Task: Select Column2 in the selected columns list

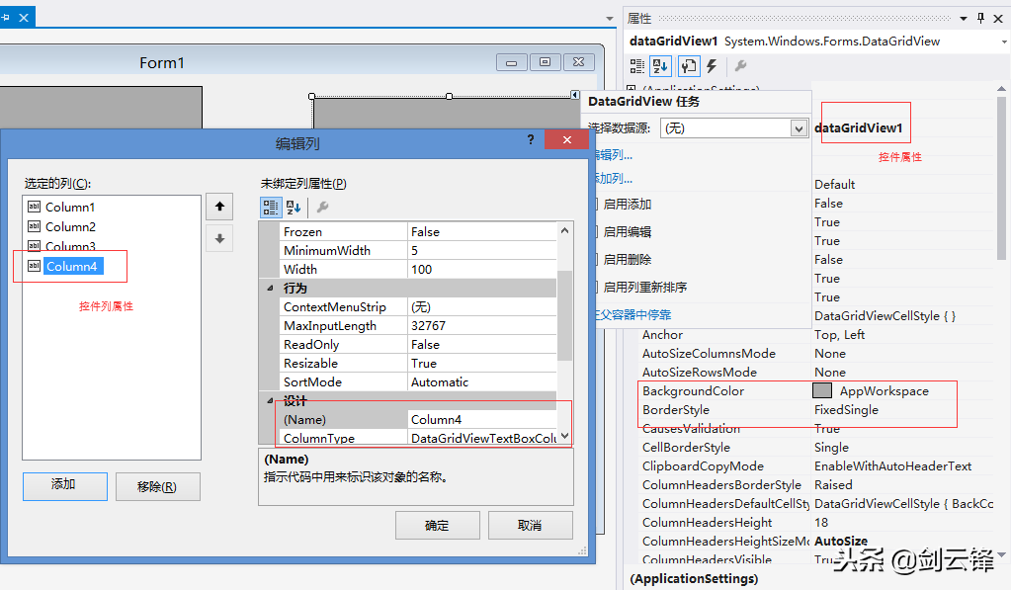Action: pos(70,227)
